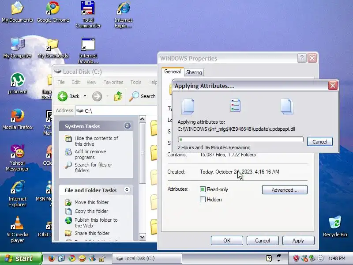Click the Applying Attributes progress bar
The width and height of the screenshot is (353, 265).
[240, 140]
